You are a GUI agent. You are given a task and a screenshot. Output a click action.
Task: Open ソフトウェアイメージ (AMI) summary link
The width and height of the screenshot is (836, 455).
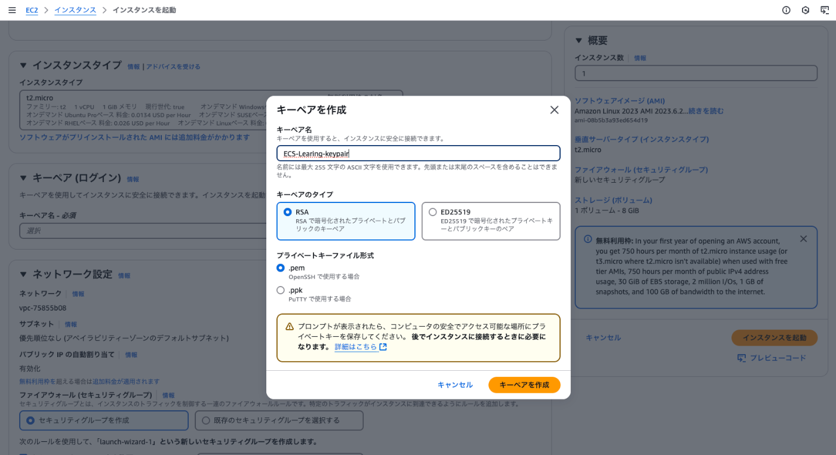point(619,101)
